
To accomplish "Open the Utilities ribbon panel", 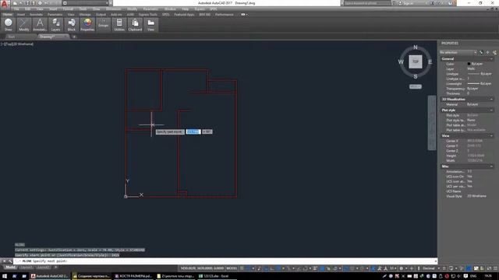I will pyautogui.click(x=119, y=25).
